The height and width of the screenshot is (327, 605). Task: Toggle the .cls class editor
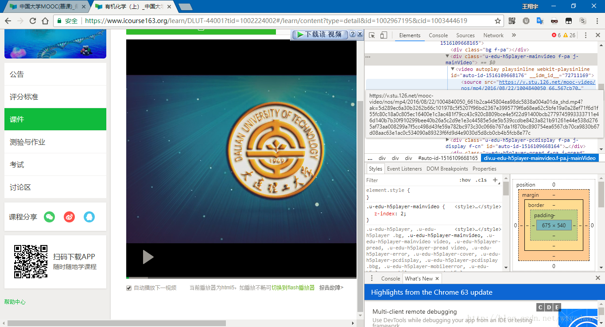click(481, 180)
